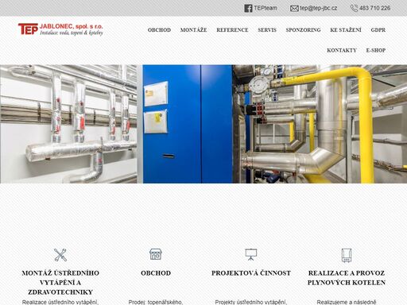
Task: Navigate to SPONZORING
Action: click(303, 30)
